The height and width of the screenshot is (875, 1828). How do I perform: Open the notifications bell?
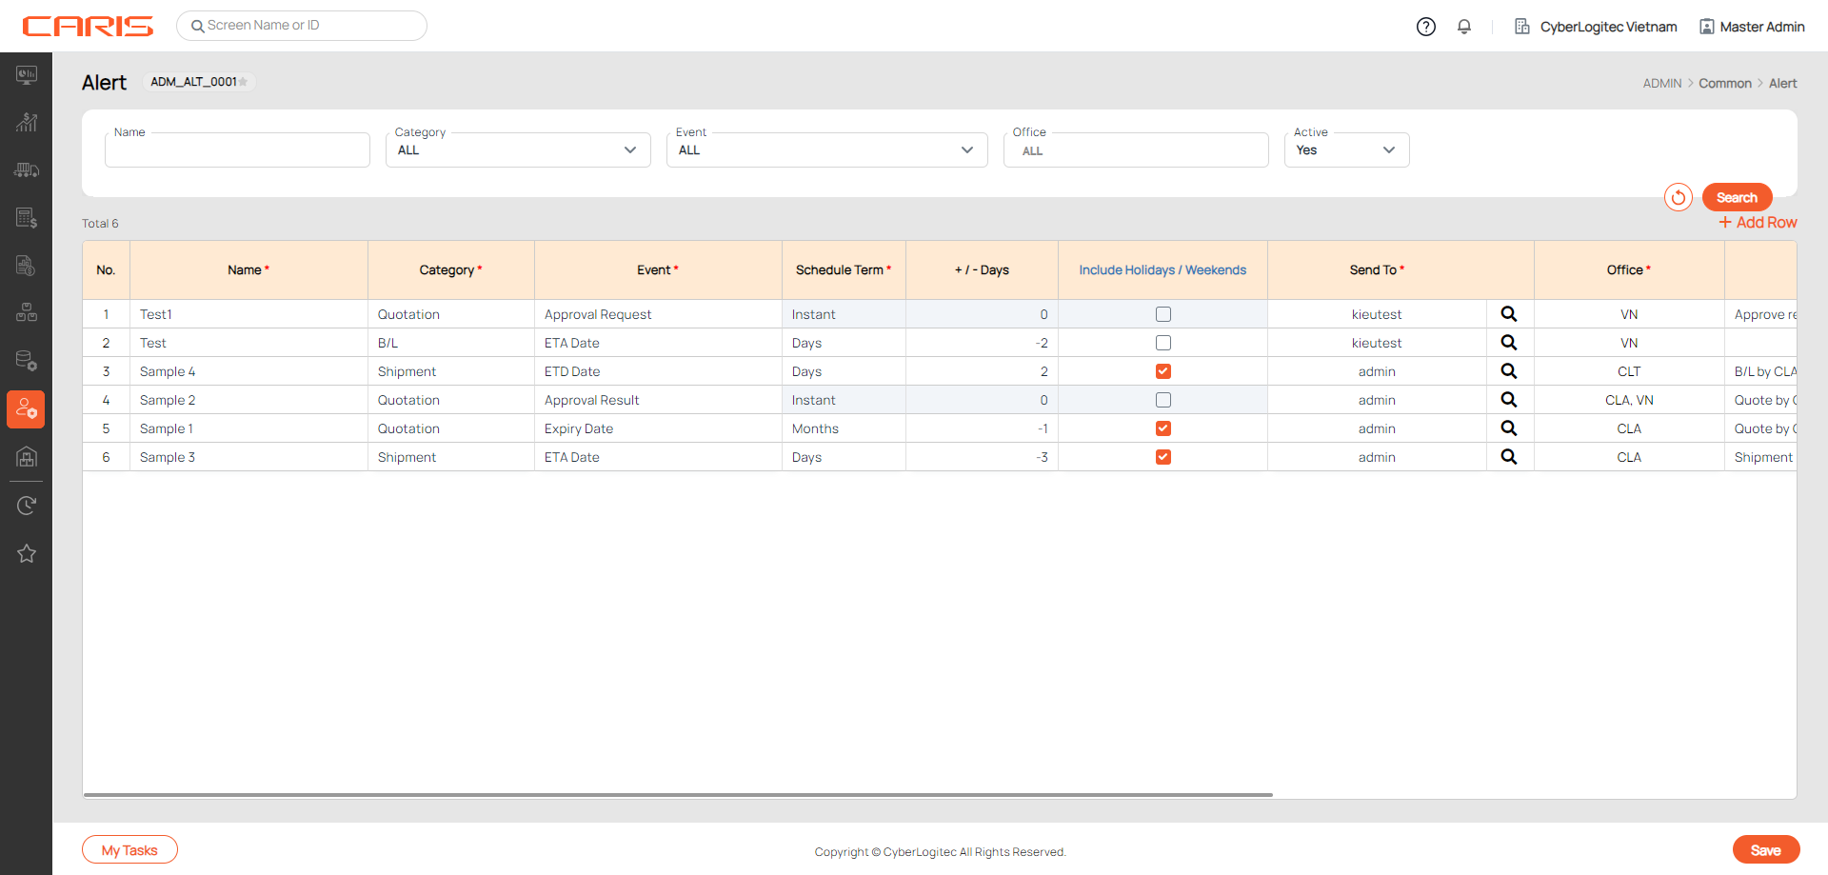point(1464,27)
